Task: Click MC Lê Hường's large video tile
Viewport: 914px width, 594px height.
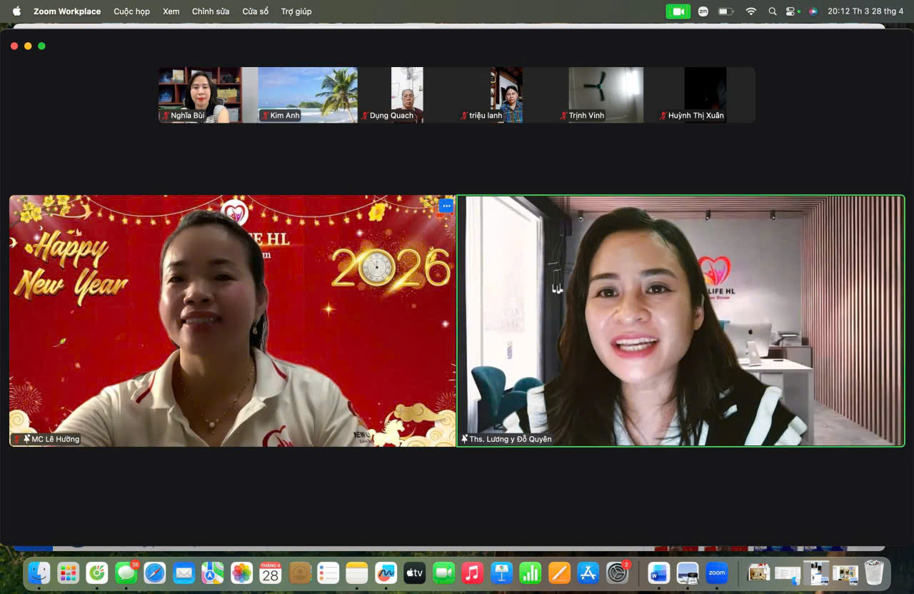Action: tap(233, 321)
